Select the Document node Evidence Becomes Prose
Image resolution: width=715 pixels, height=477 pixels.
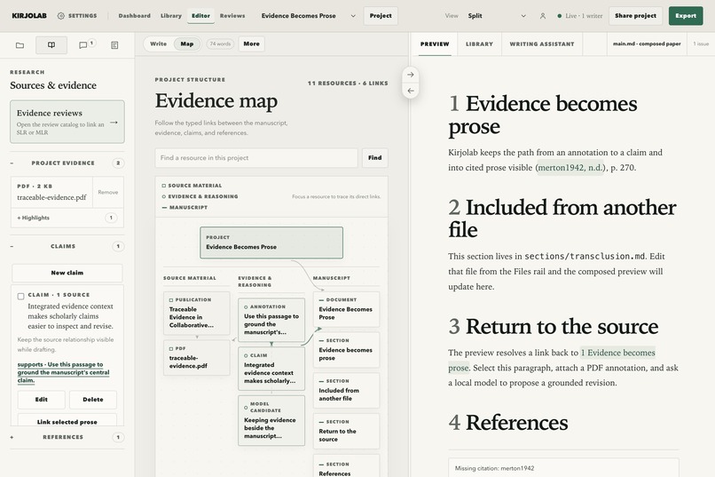346,309
